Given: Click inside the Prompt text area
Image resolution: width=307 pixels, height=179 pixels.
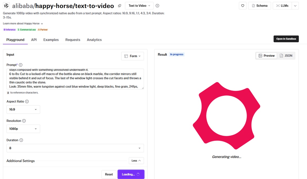Looking at the screenshot, I should (x=75, y=79).
